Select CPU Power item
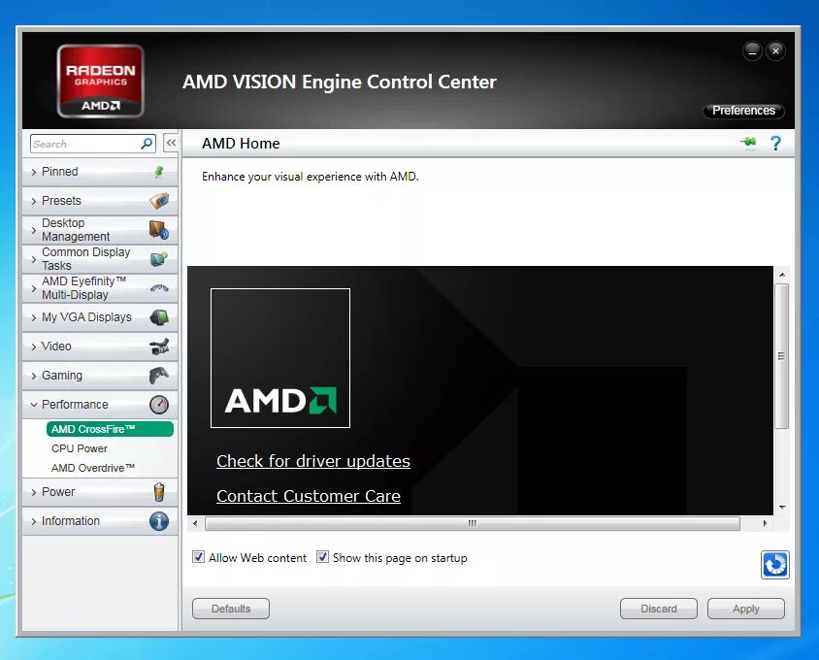 80,448
